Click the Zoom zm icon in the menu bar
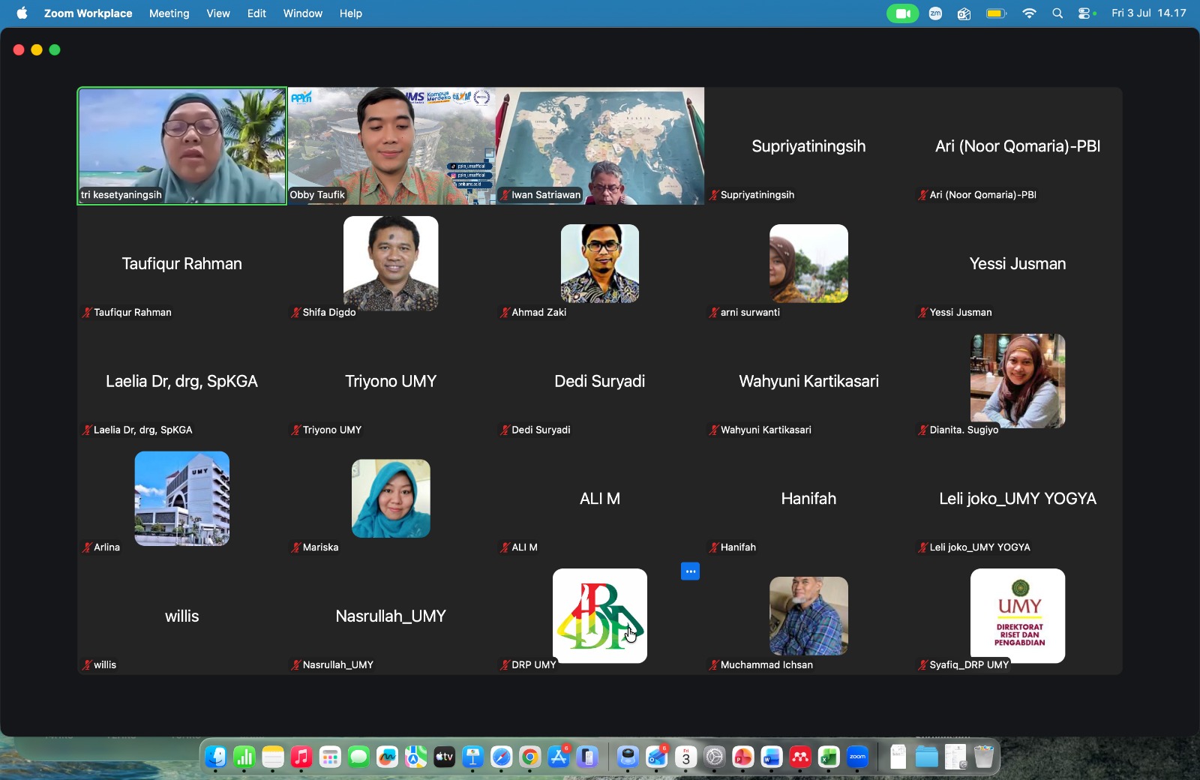This screenshot has height=780, width=1200. 935,13
